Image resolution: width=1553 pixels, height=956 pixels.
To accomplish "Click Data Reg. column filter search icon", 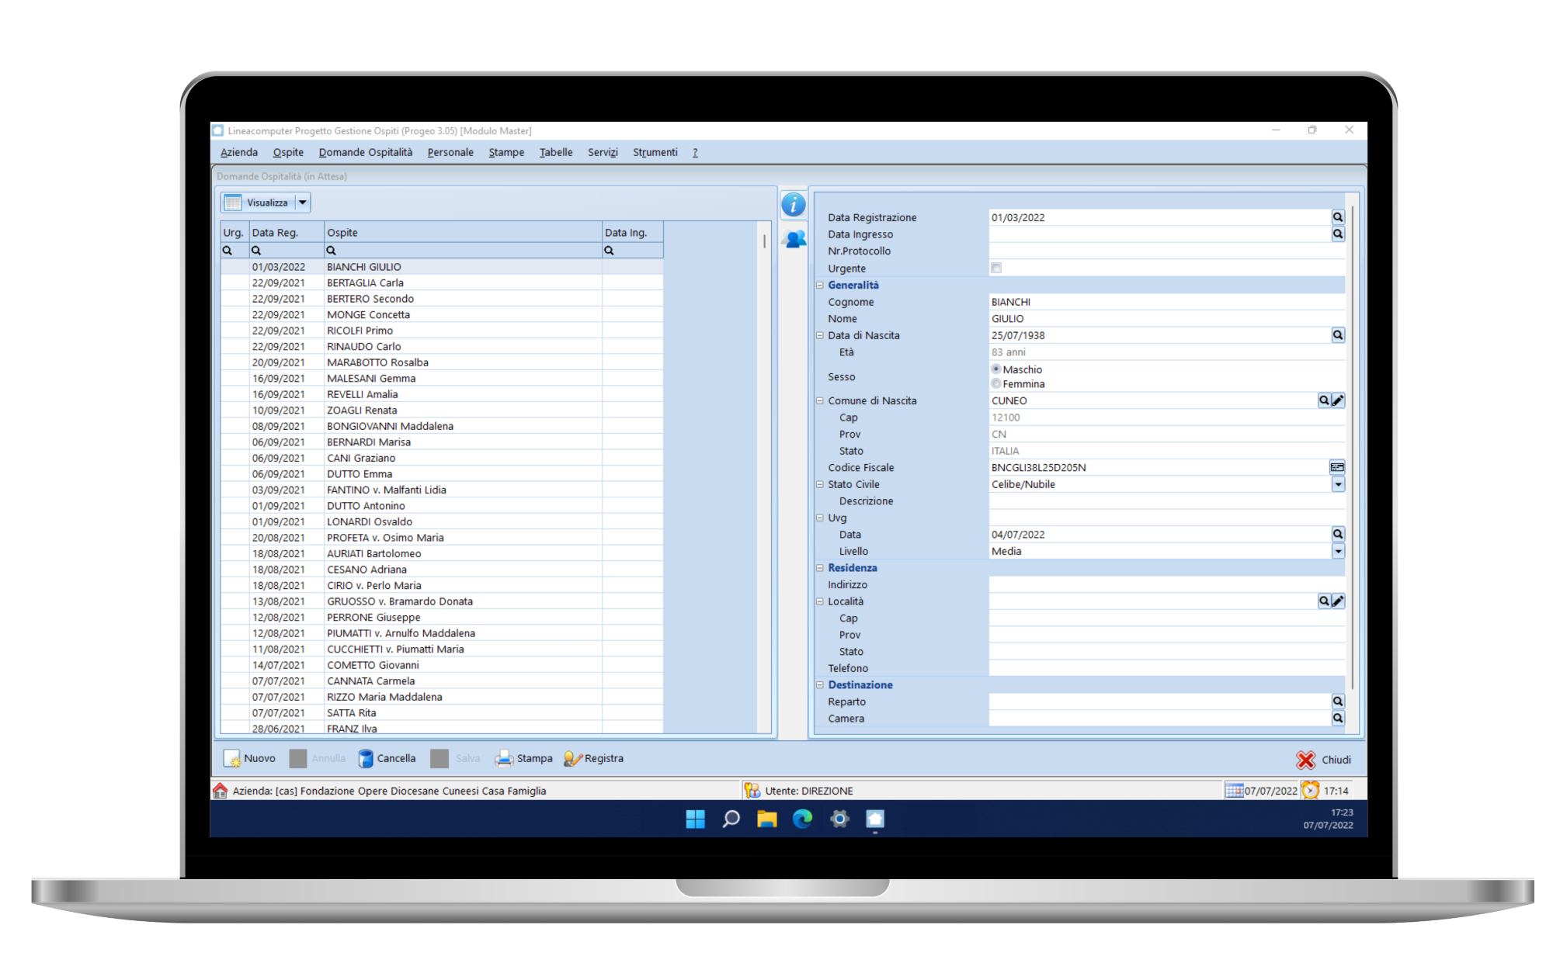I will tap(256, 251).
